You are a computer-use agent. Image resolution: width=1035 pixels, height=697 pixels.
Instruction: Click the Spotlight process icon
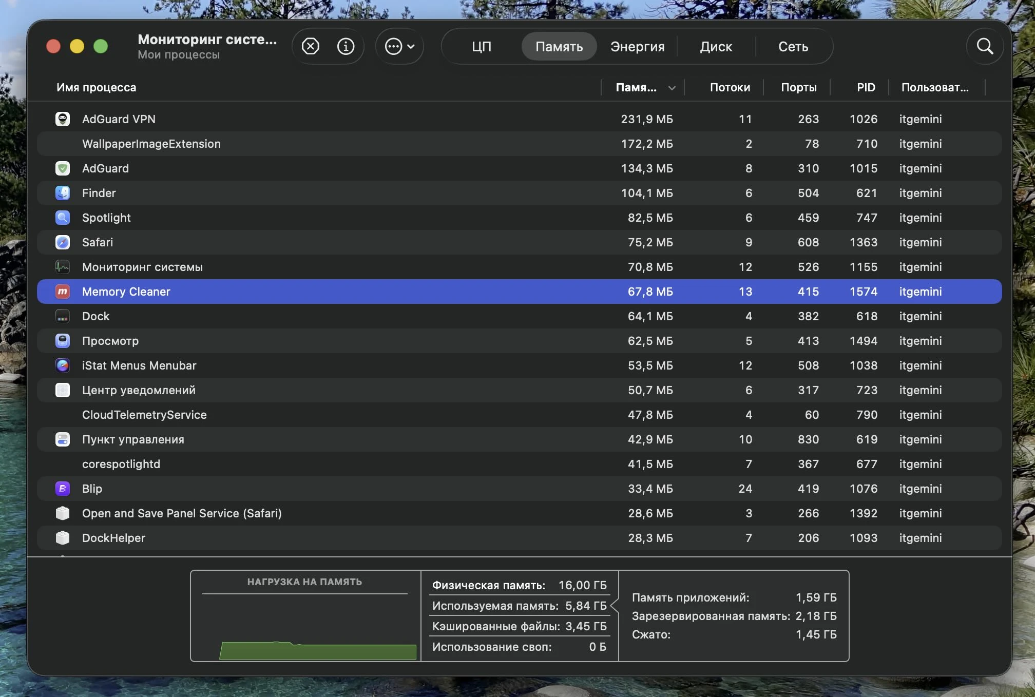click(x=63, y=218)
